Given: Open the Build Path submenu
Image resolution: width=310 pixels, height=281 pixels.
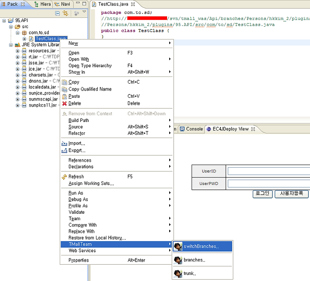Looking at the screenshot, I should [117, 120].
